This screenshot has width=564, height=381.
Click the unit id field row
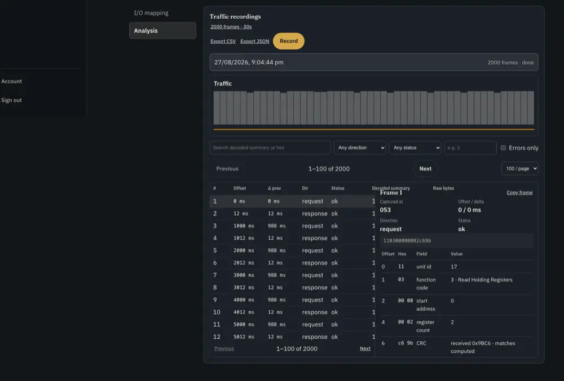click(x=457, y=267)
